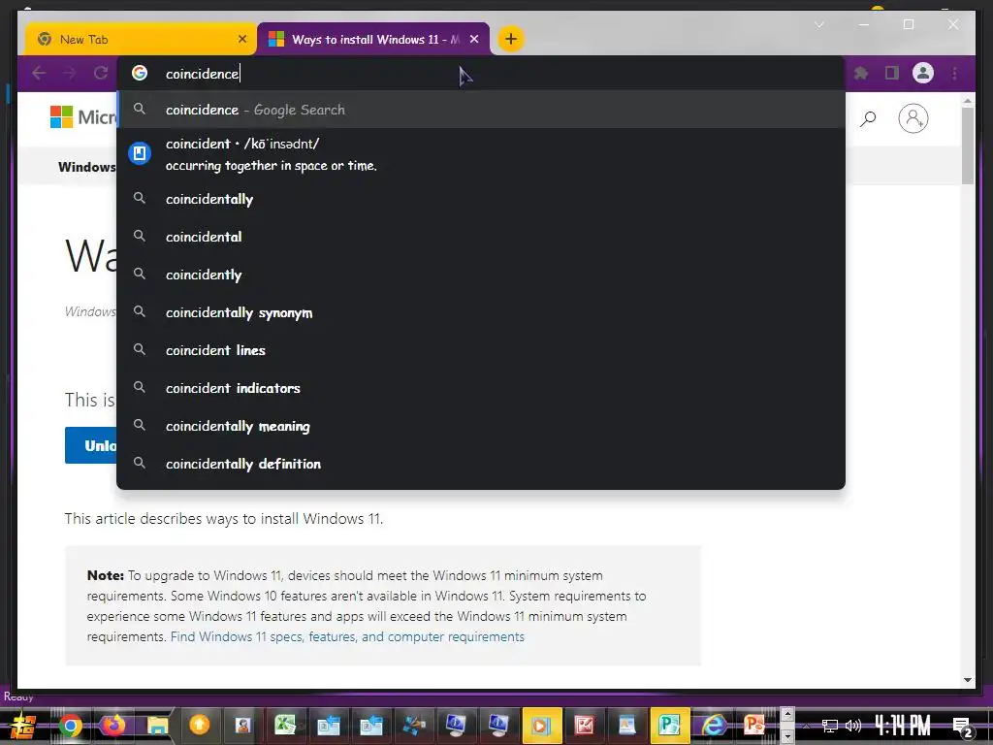Image resolution: width=993 pixels, height=745 pixels.
Task: Open Firefox from taskbar
Action: 114,726
